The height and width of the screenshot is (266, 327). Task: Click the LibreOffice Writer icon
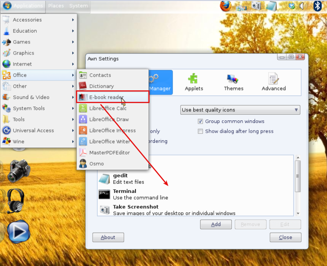pyautogui.click(x=83, y=141)
